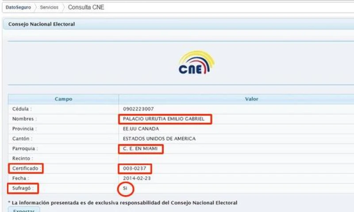Select the Parroquia value C. E. EN MIAMI

click(141, 149)
